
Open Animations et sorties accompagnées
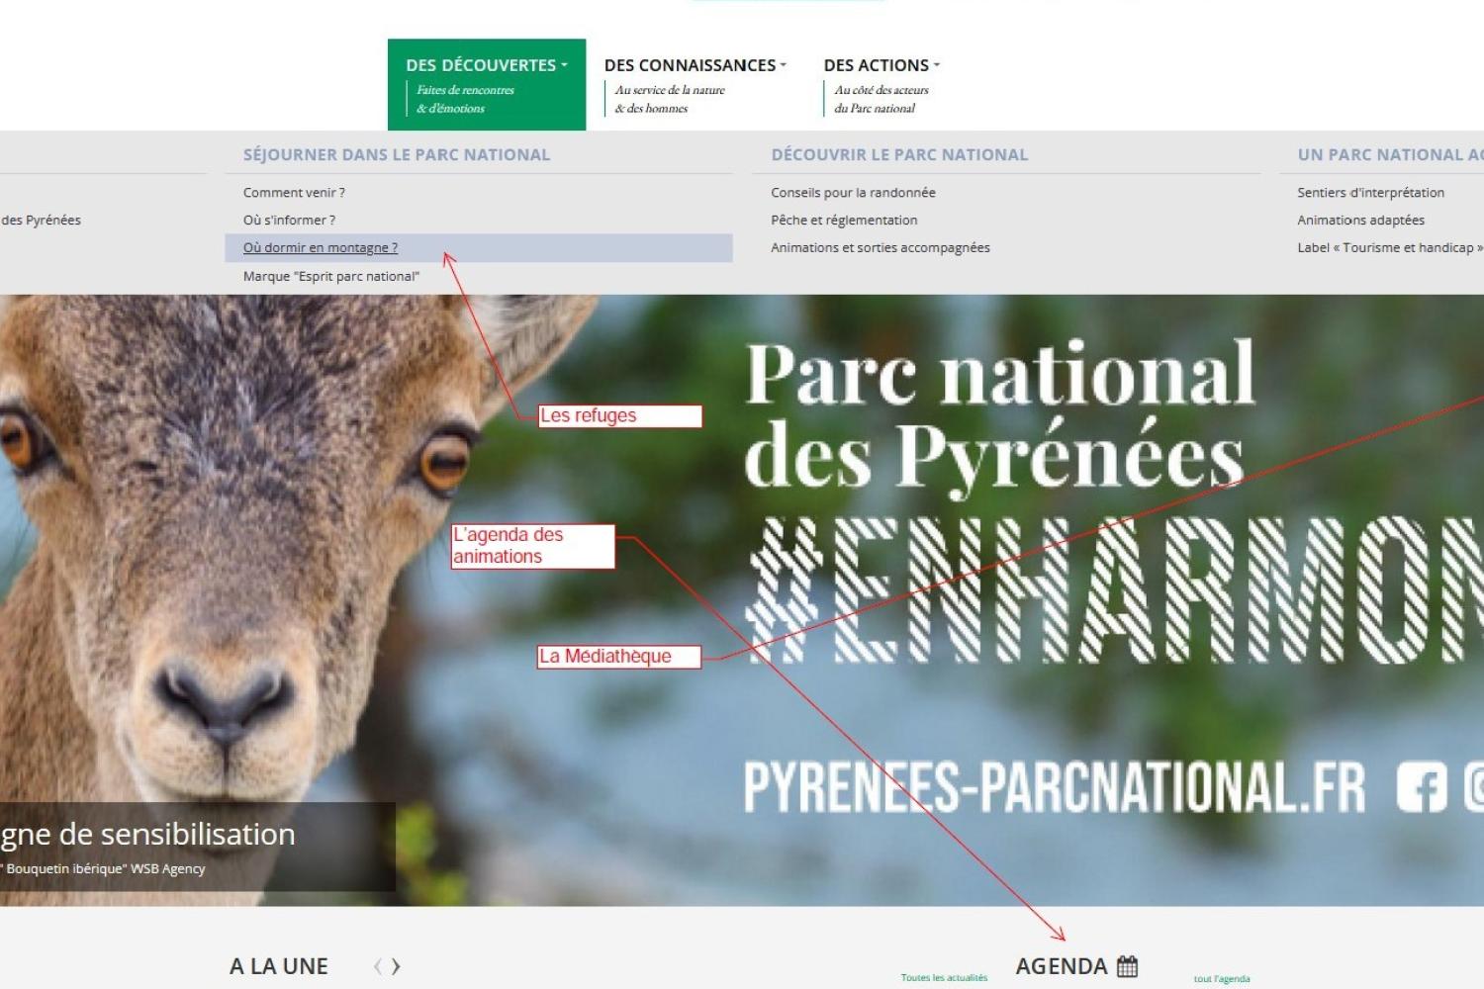[881, 248]
